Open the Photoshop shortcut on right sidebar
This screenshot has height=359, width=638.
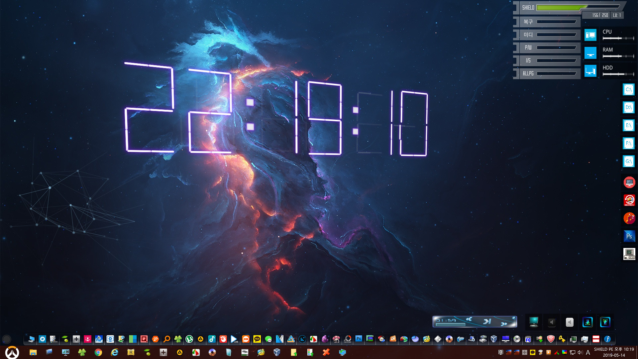point(629,236)
